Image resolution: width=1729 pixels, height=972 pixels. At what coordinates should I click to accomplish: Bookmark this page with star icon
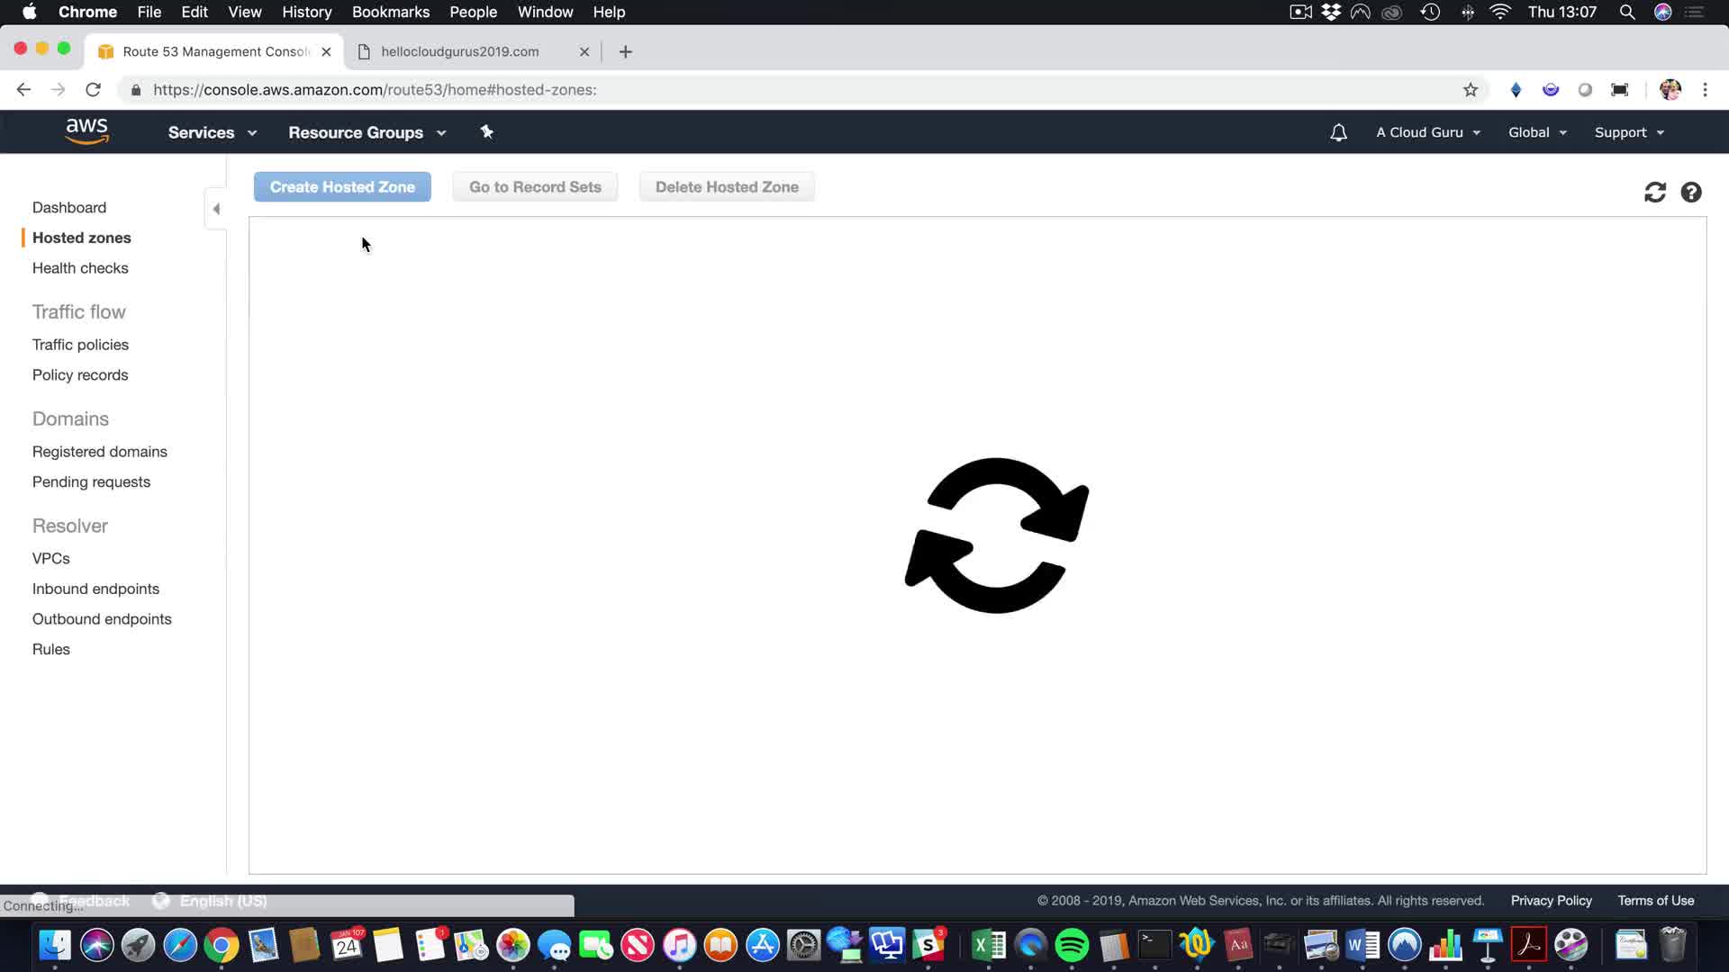point(1471,90)
